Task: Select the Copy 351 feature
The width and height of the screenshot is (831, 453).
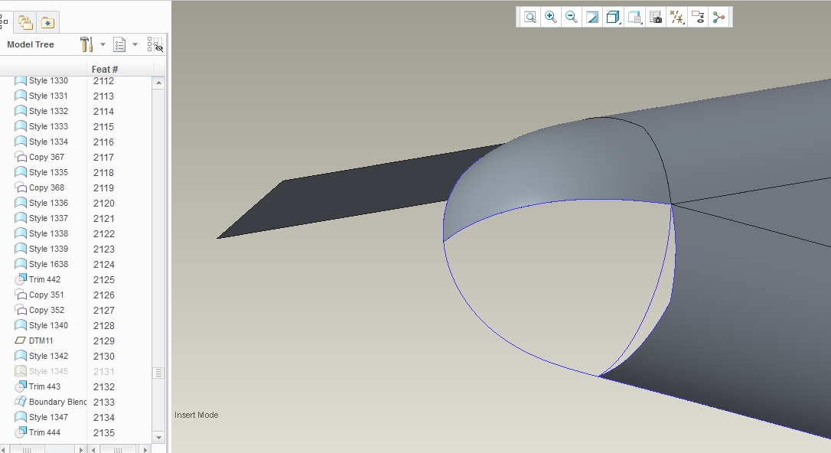Action: [47, 295]
